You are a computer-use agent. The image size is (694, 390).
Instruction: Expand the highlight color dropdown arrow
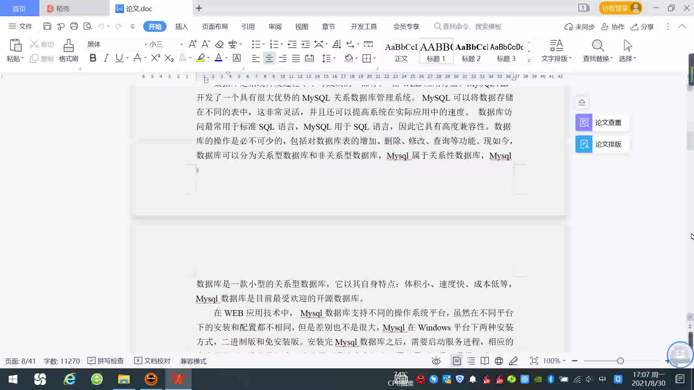(209, 58)
